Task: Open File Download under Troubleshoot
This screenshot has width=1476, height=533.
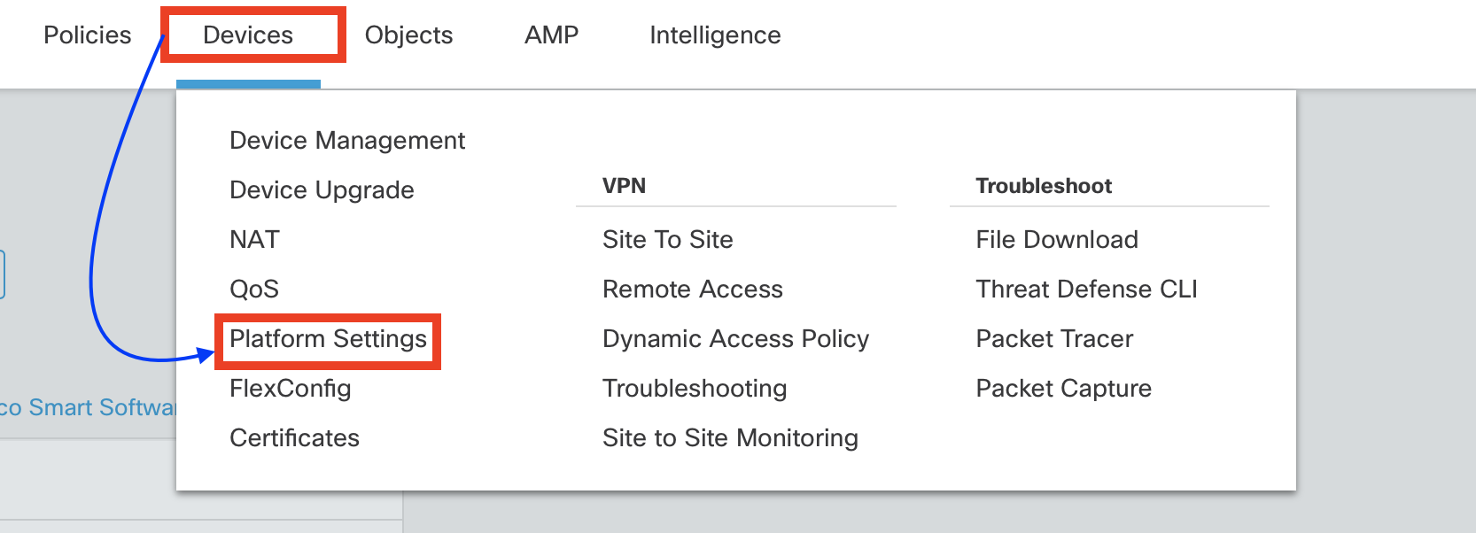Action: pyautogui.click(x=1057, y=240)
